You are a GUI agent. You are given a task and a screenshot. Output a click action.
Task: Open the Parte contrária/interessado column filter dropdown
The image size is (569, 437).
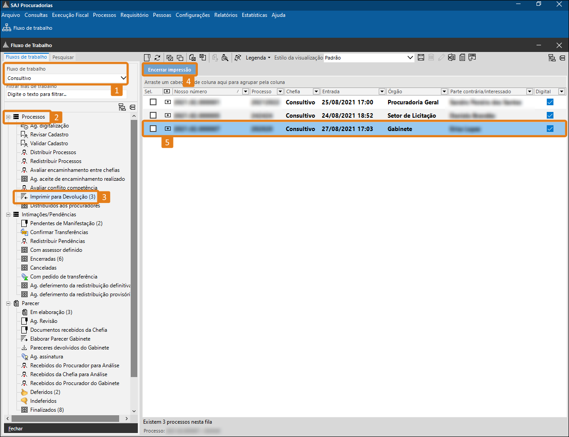[529, 91]
